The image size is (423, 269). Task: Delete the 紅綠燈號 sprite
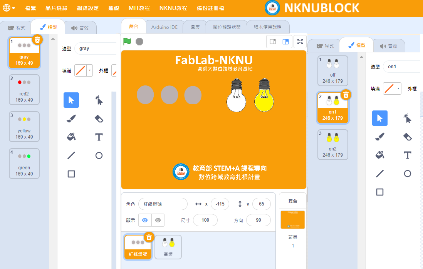149,237
